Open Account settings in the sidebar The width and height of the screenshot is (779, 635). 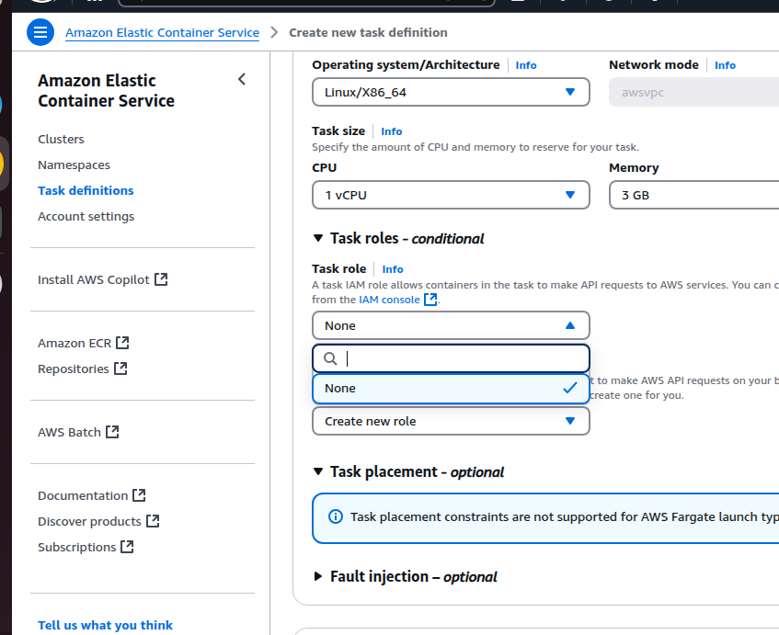tap(86, 217)
